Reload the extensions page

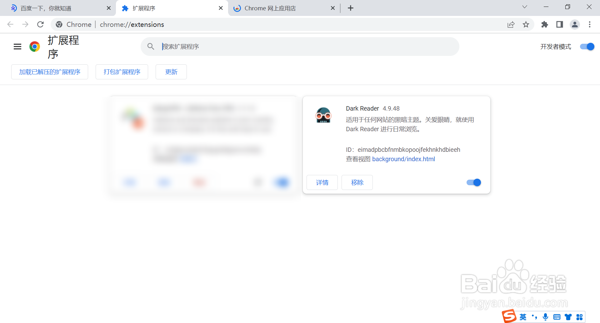(x=40, y=24)
